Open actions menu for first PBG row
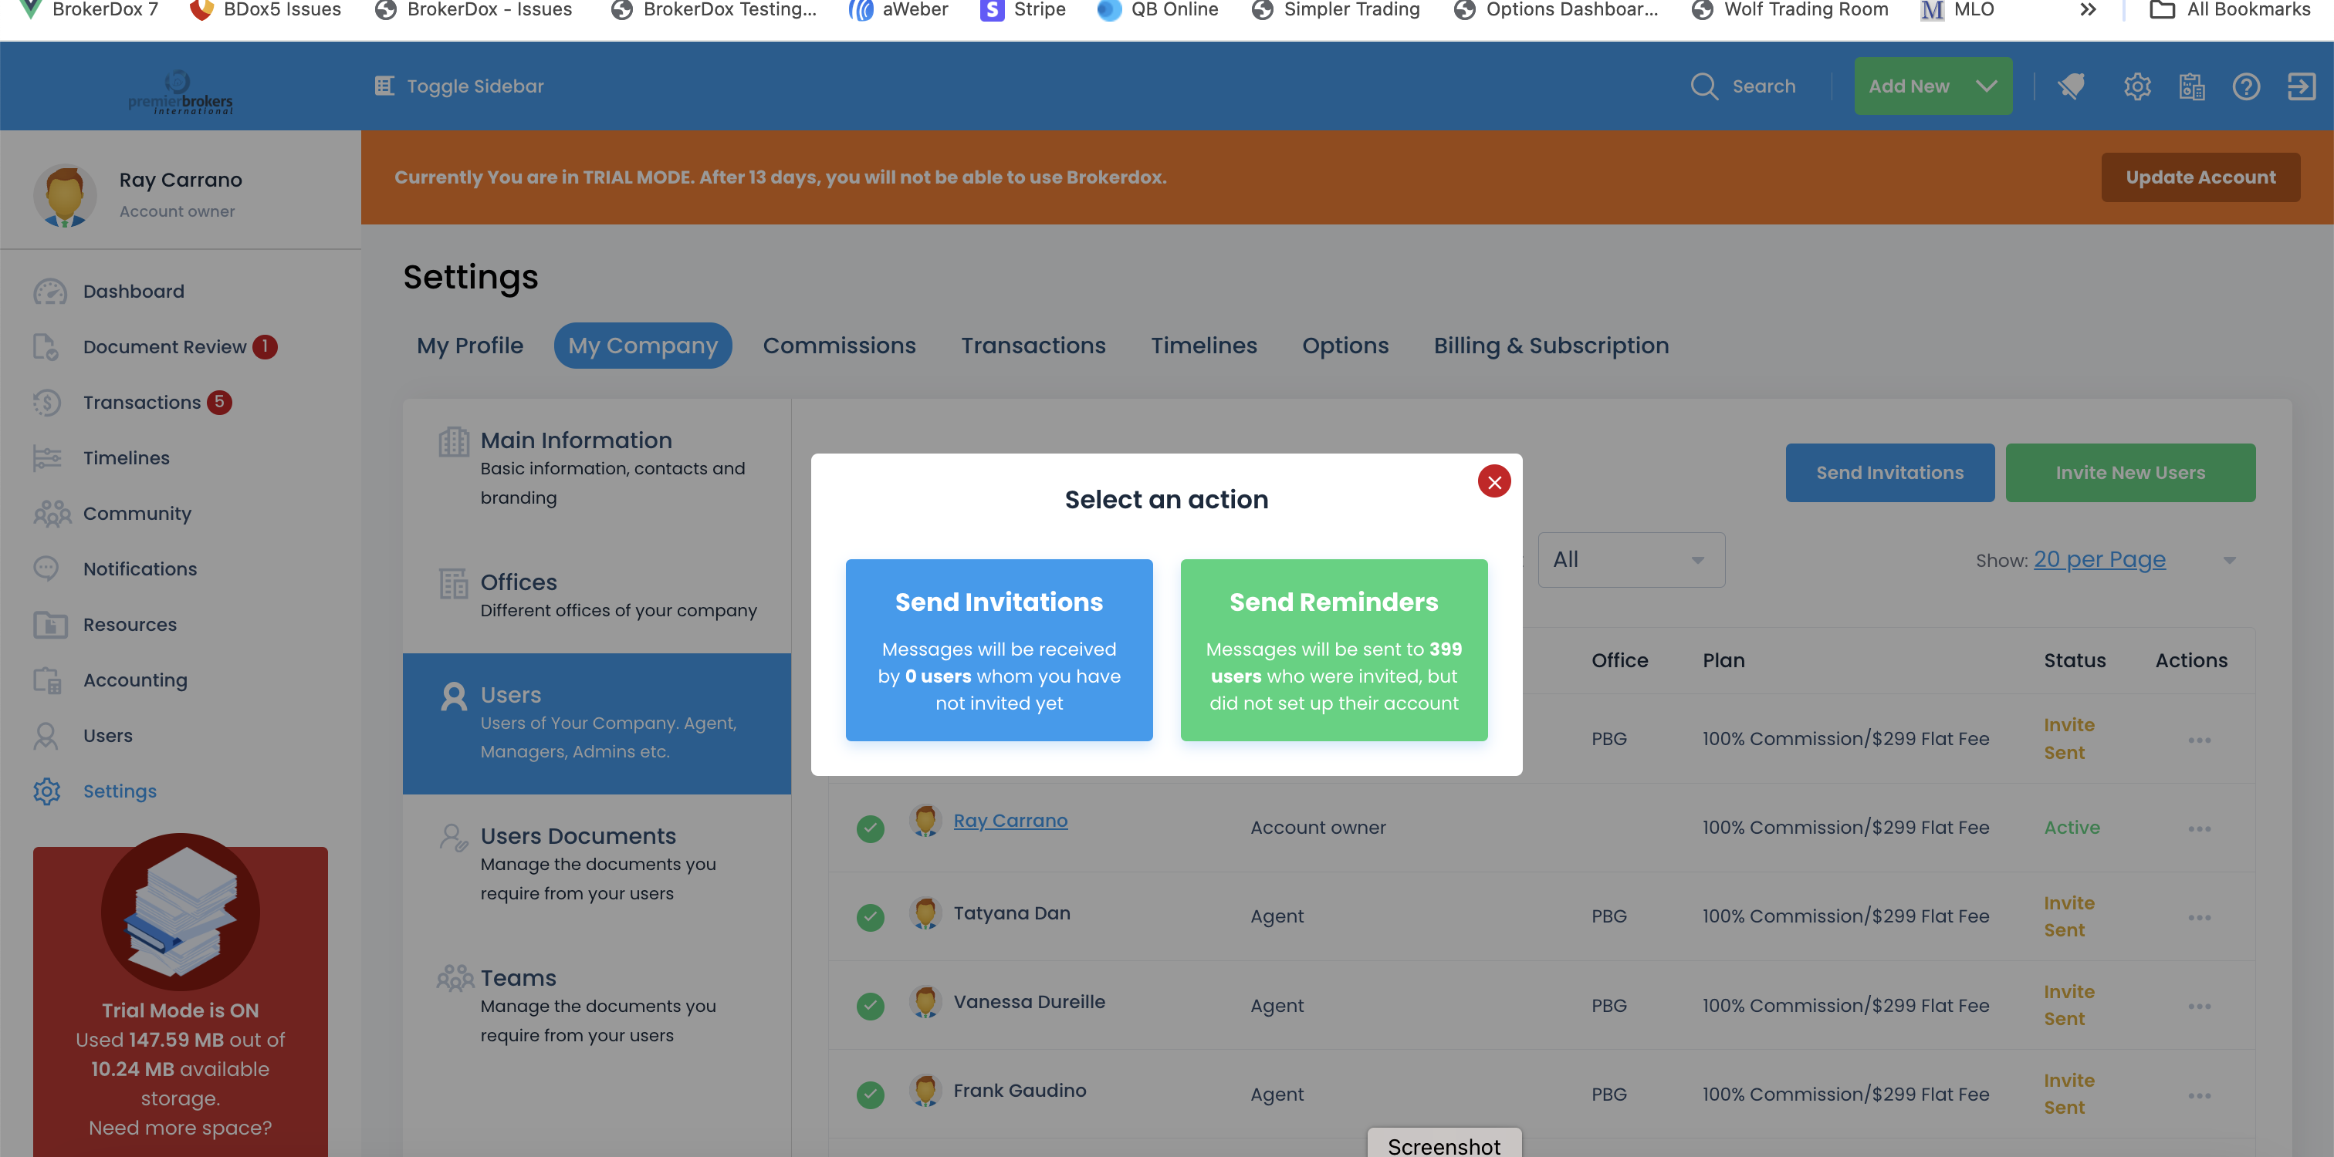 pyautogui.click(x=2199, y=740)
